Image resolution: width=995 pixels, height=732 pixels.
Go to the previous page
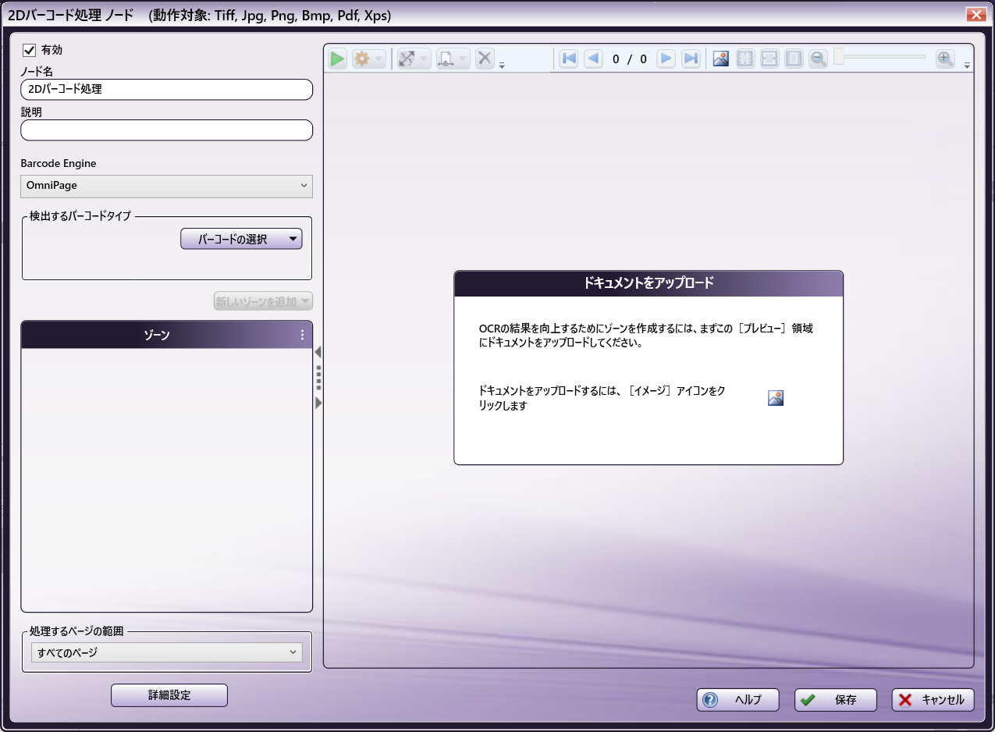594,59
